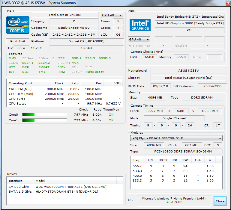Click the Motherboard field ASUS K53SV
The height and width of the screenshot is (210, 231).
[188, 70]
